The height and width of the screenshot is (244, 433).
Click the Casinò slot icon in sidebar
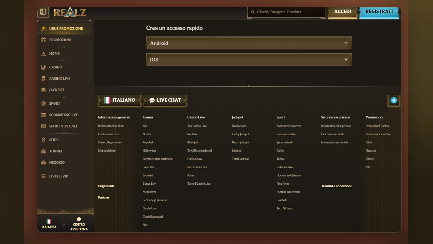click(43, 67)
